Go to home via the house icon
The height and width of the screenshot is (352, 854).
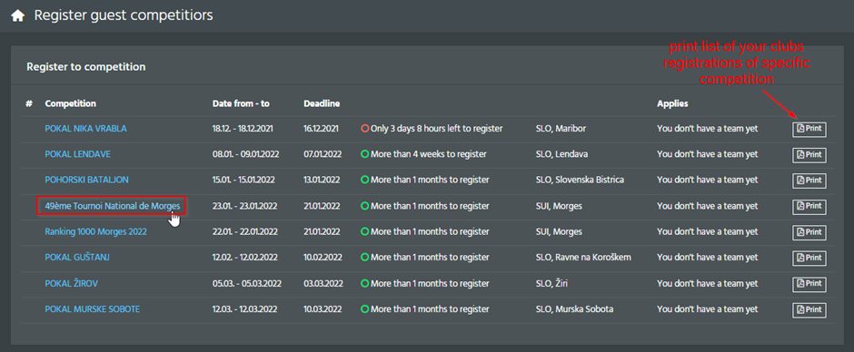18,15
